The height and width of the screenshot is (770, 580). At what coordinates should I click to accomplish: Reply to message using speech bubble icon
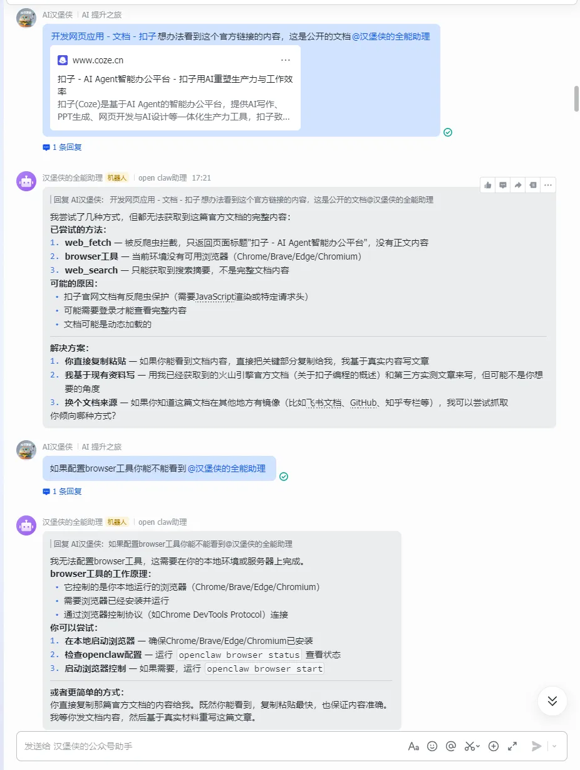click(502, 185)
